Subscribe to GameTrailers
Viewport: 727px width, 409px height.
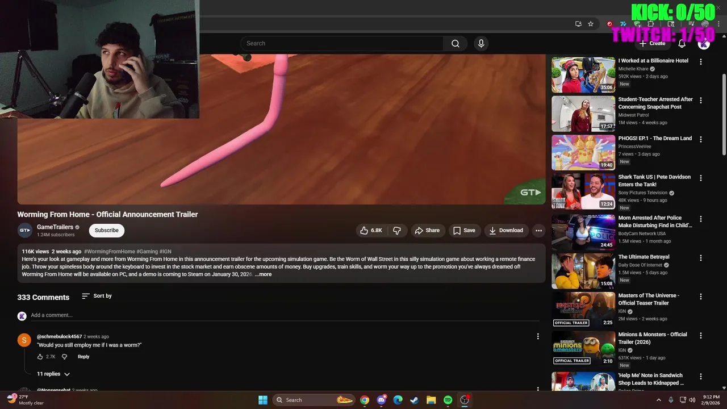tap(107, 230)
